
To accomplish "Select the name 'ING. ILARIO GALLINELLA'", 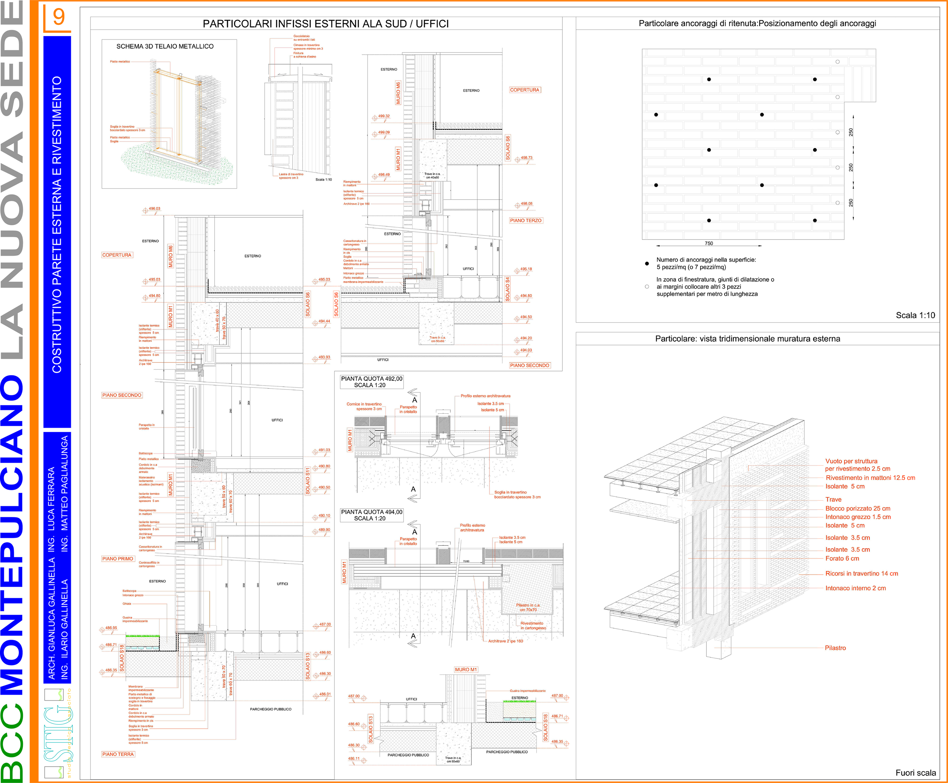I will coord(64,629).
